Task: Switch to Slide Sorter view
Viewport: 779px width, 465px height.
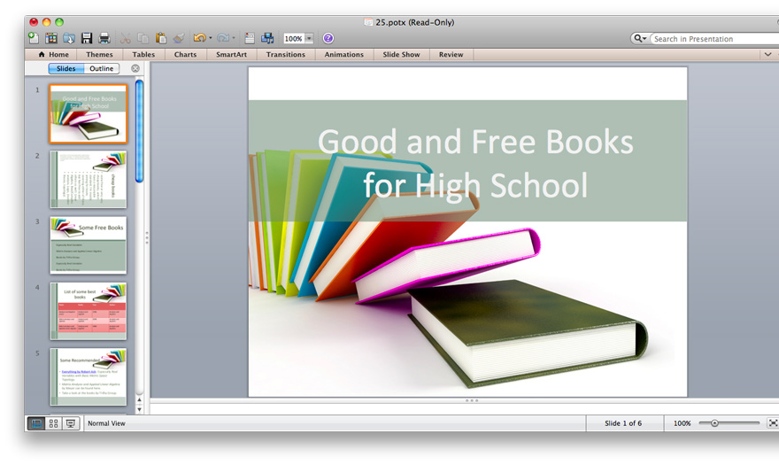Action: coord(54,423)
